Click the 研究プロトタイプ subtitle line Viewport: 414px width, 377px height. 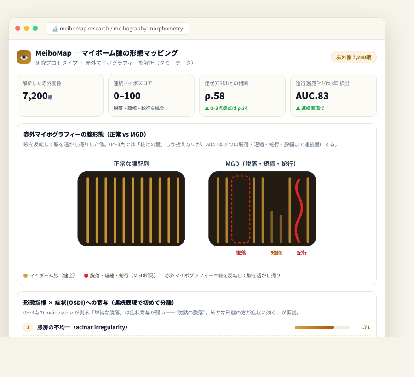[x=115, y=63]
